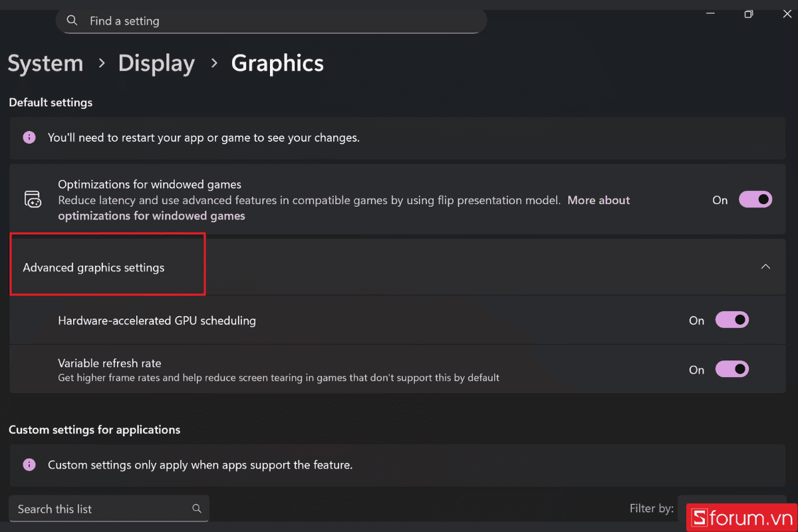Click the info icon next to the restart notice

pos(29,137)
